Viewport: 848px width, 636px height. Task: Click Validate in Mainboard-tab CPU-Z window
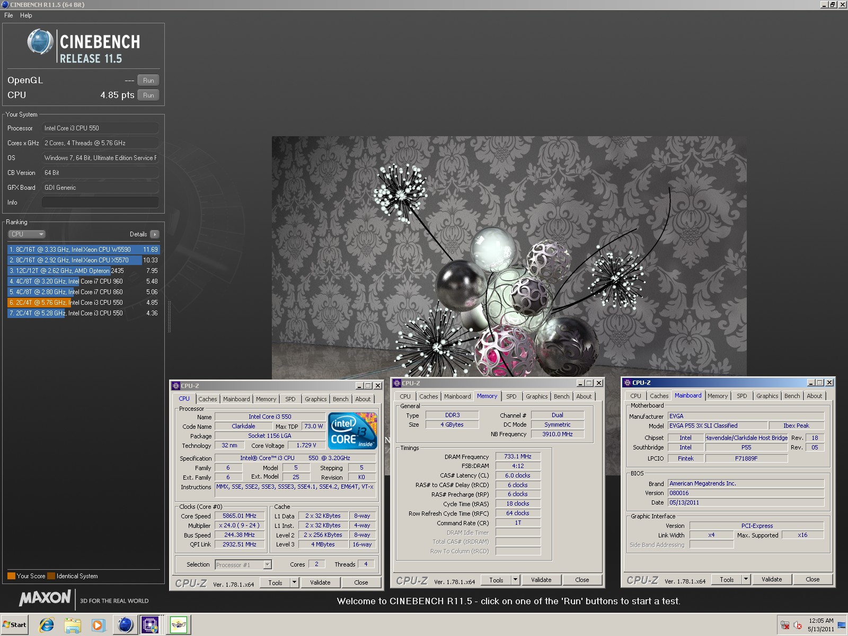pos(772,579)
